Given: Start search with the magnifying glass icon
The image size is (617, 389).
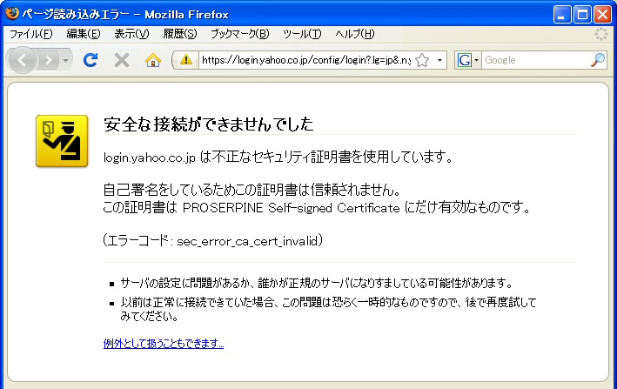Looking at the screenshot, I should [x=598, y=60].
